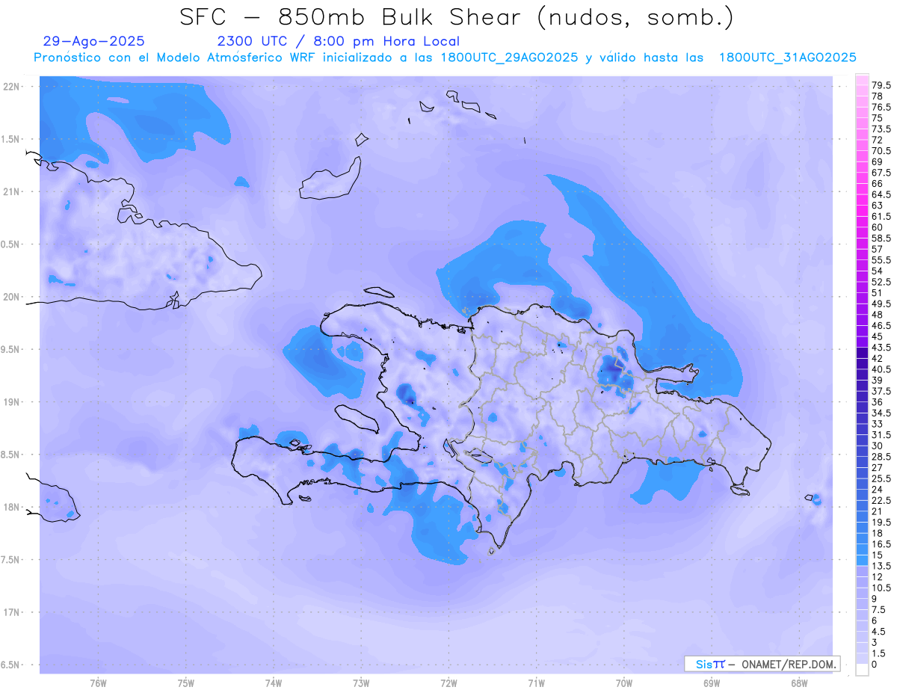Click the '75W' longitude label
This screenshot has height=693, width=897.
coord(186,683)
